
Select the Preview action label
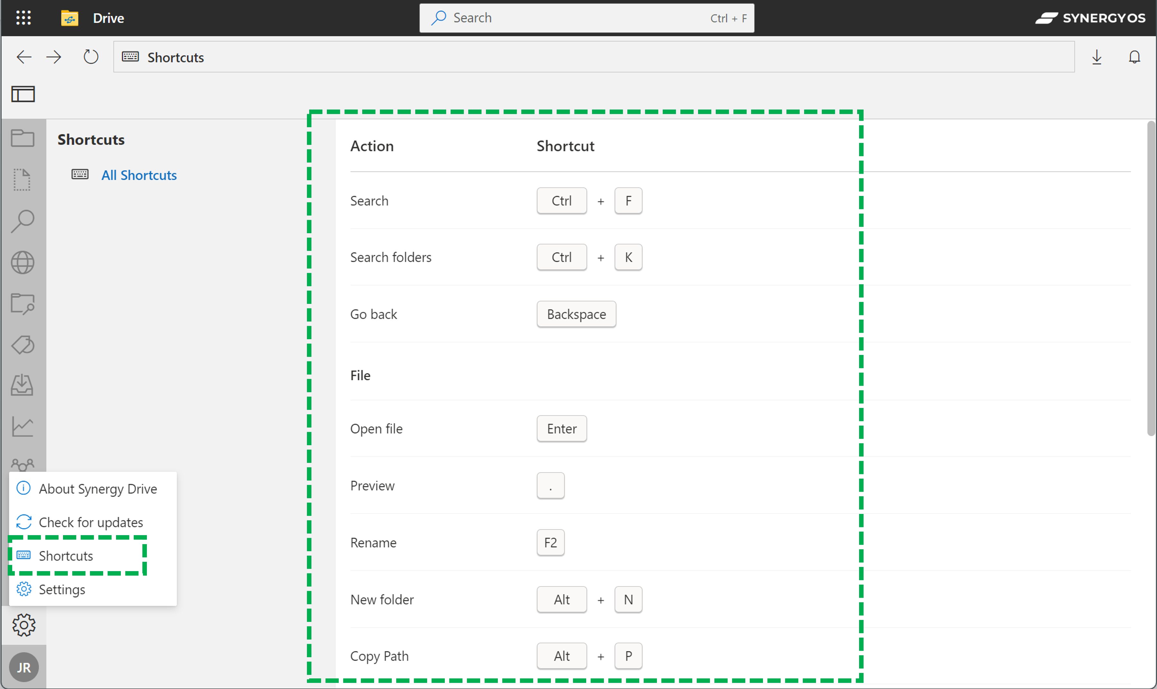[x=372, y=486]
